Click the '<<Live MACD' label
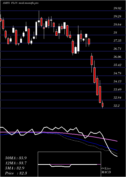This screenshot has width=126, height=177. (x=106, y=170)
